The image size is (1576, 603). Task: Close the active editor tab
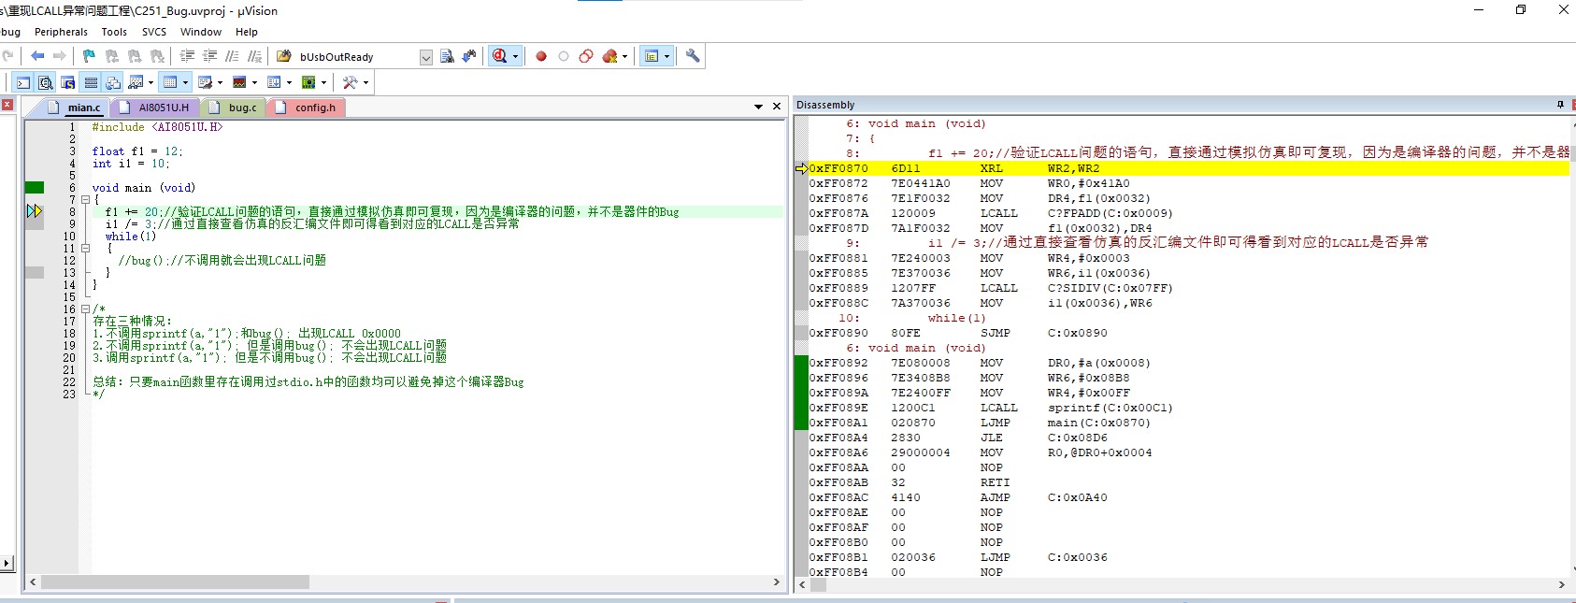777,107
